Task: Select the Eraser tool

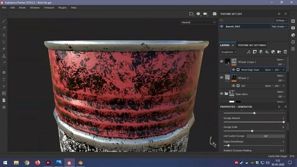Action: (4, 28)
